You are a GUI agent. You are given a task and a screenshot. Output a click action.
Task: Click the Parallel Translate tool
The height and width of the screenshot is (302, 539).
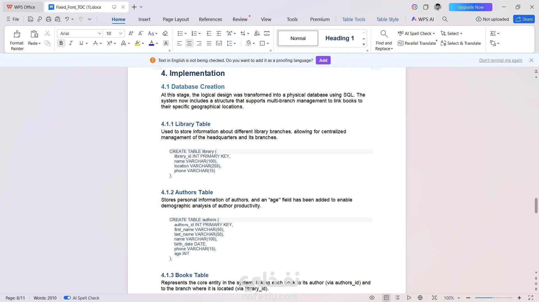click(417, 43)
